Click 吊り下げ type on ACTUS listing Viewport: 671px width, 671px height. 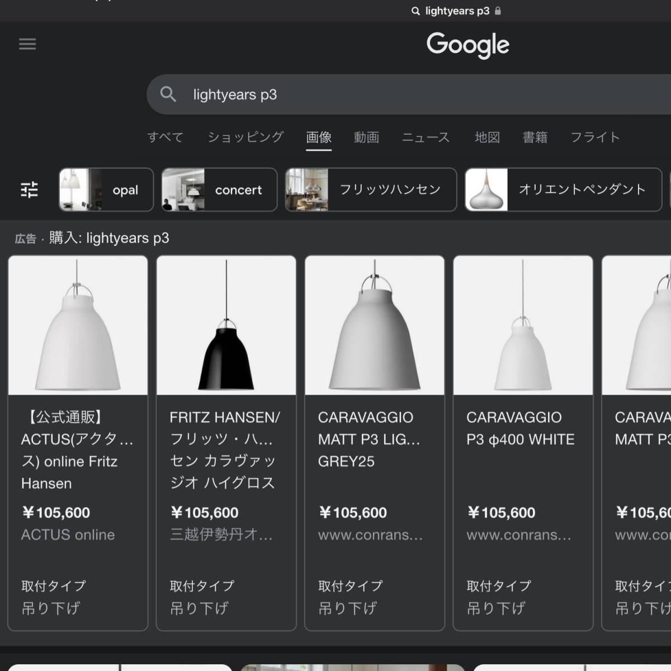pos(51,608)
